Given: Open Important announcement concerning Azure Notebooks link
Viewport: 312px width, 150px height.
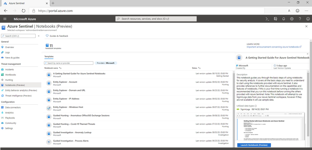Looking at the screenshot, I should [x=274, y=47].
